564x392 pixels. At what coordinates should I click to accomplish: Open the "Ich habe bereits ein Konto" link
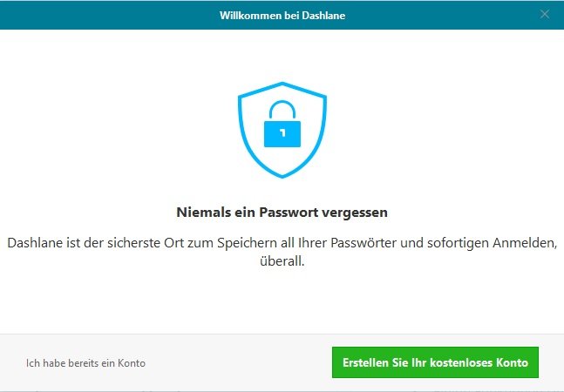[85, 362]
